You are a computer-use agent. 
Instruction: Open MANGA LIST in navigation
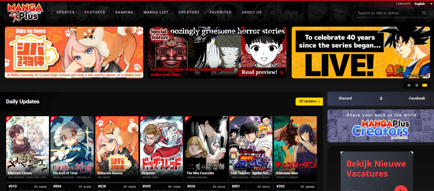[x=156, y=12]
